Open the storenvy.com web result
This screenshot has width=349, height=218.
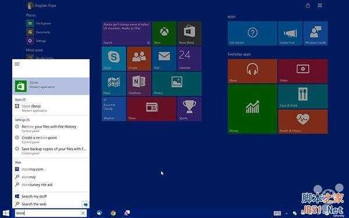(x=51, y=169)
